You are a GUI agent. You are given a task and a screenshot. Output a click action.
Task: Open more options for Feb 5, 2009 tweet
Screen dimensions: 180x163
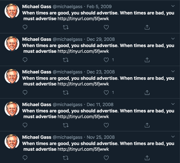(x=173, y=6)
